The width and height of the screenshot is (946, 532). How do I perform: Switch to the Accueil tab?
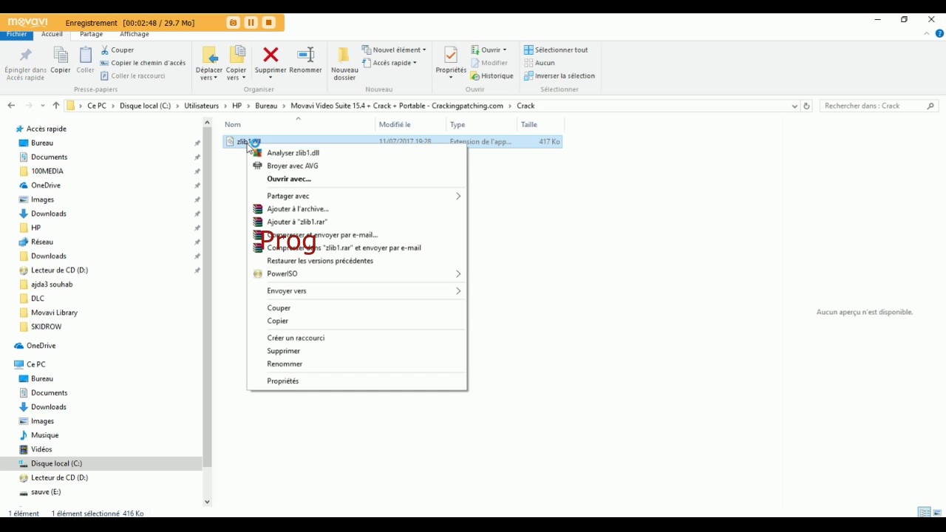[x=52, y=34]
